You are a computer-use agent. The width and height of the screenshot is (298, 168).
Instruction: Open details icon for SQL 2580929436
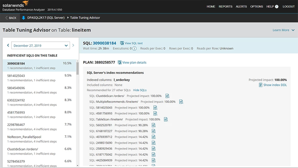[x=153, y=149]
